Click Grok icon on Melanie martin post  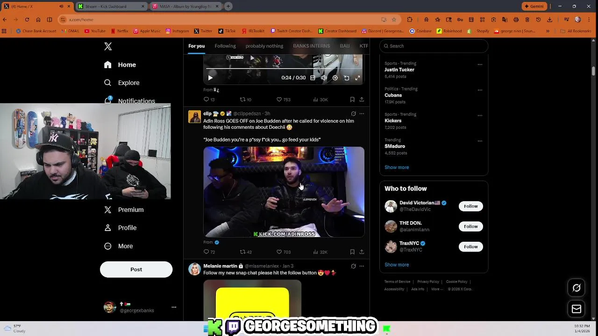[x=353, y=266]
